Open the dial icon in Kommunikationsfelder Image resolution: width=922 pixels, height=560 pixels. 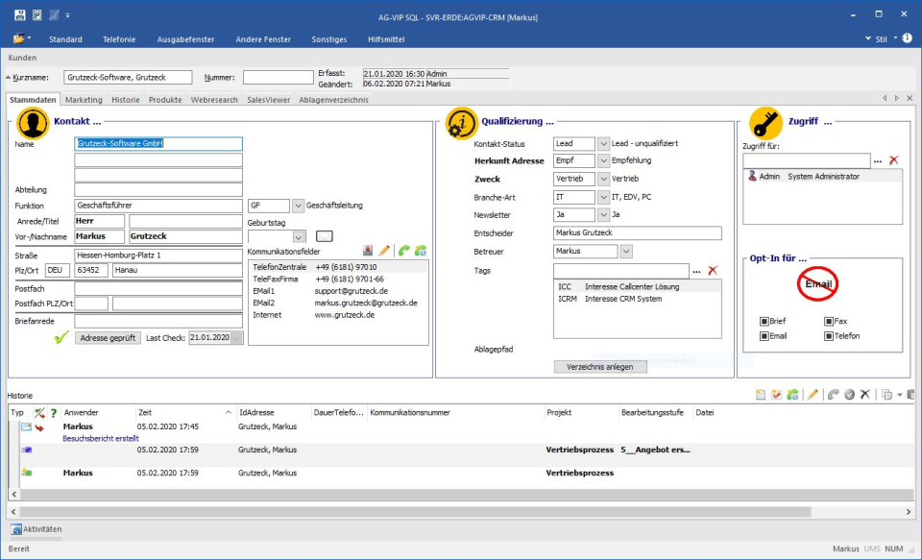coord(401,251)
